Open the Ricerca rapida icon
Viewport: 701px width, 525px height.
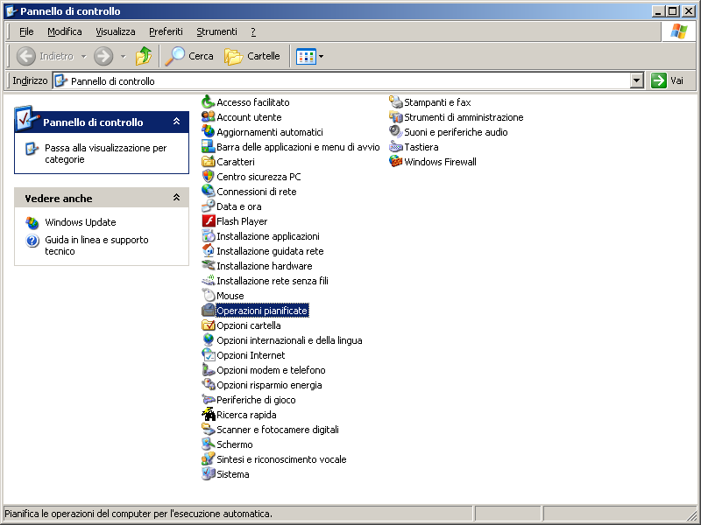click(208, 415)
